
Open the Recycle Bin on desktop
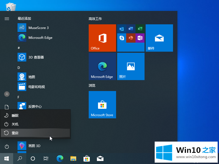point(11,7)
